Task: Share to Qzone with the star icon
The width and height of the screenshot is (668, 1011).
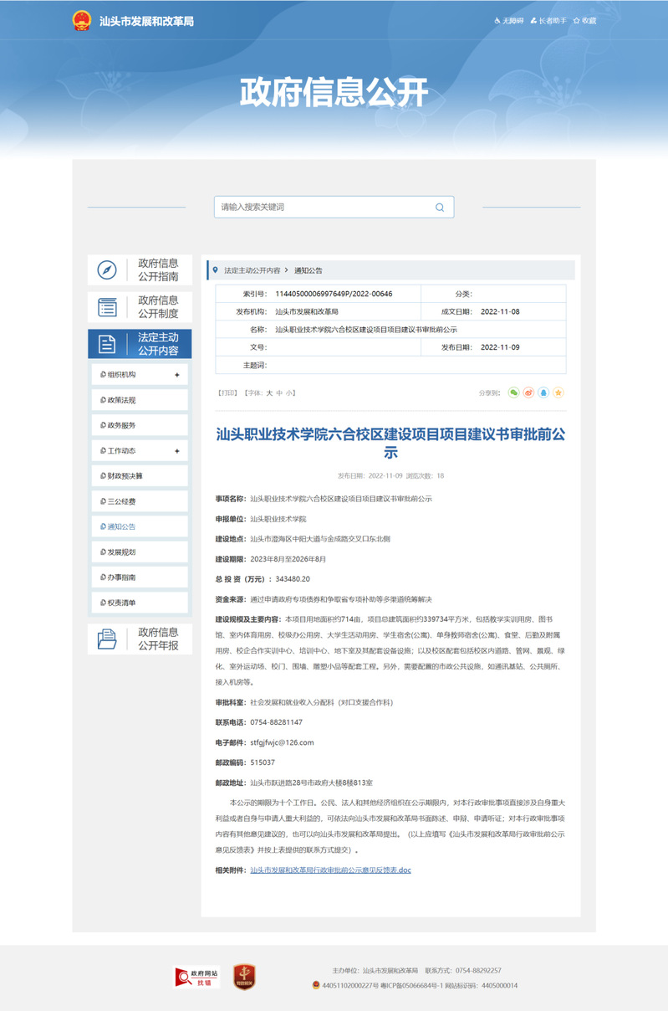Action: click(x=558, y=393)
